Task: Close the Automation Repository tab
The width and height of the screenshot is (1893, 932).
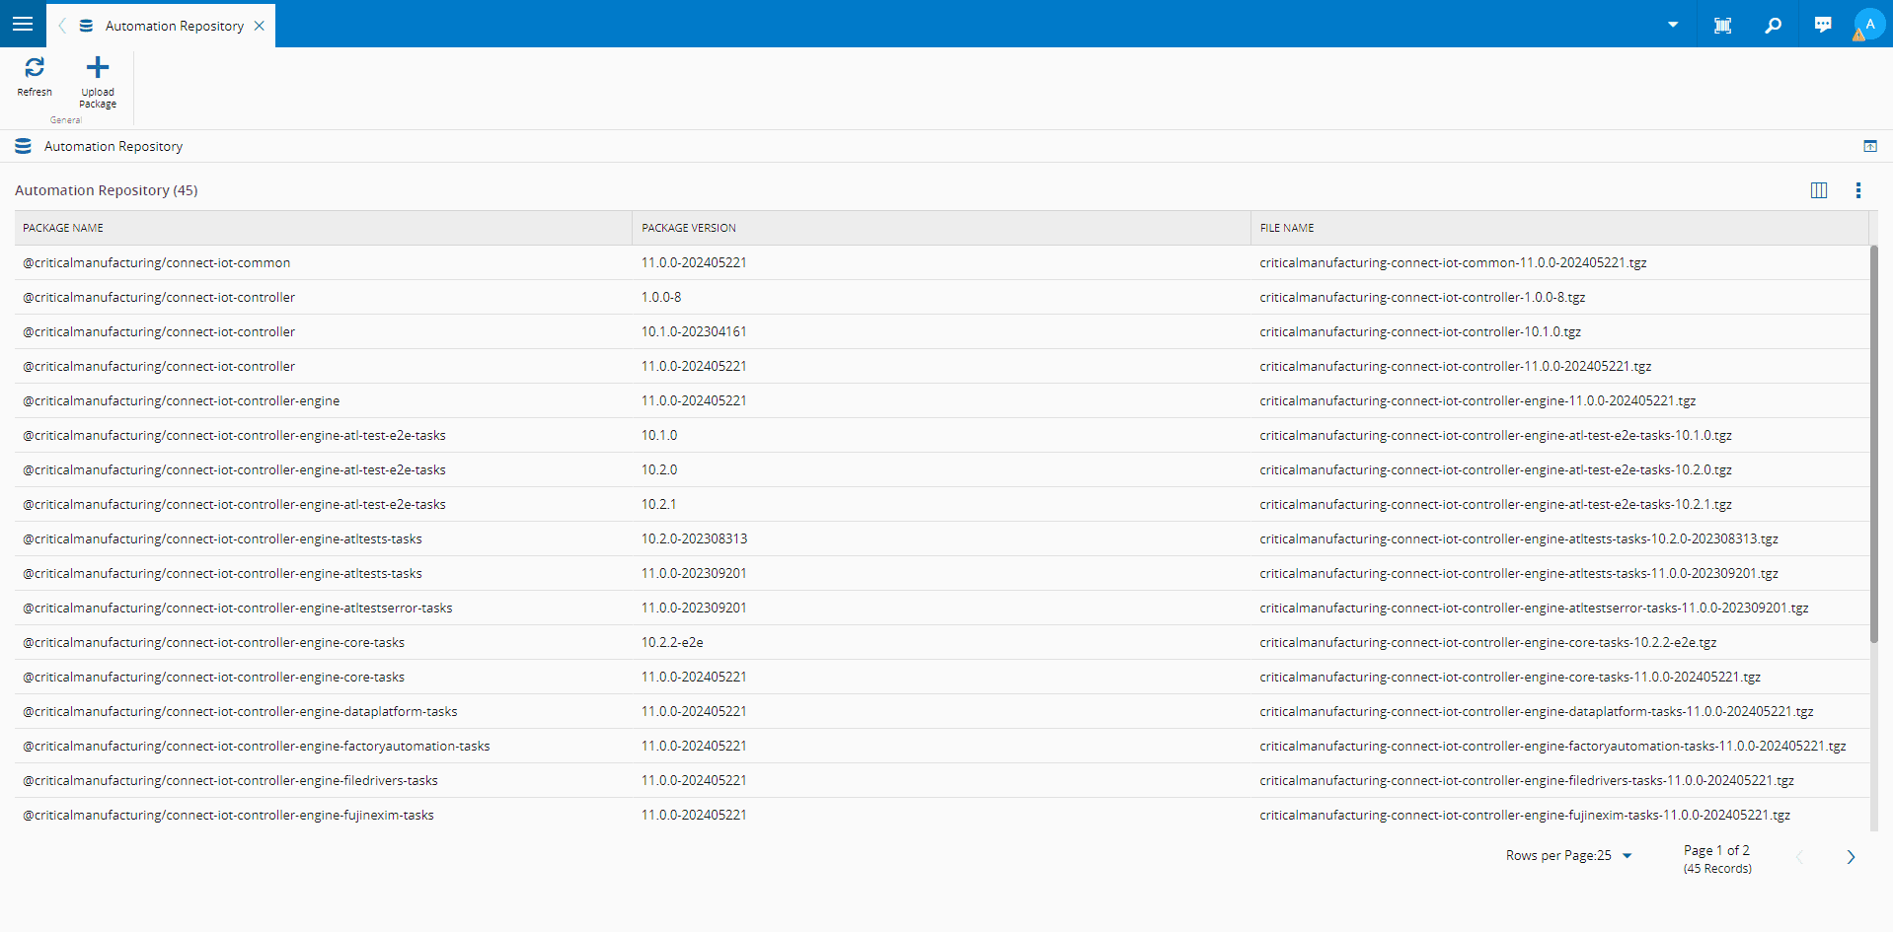Action: pos(260,26)
